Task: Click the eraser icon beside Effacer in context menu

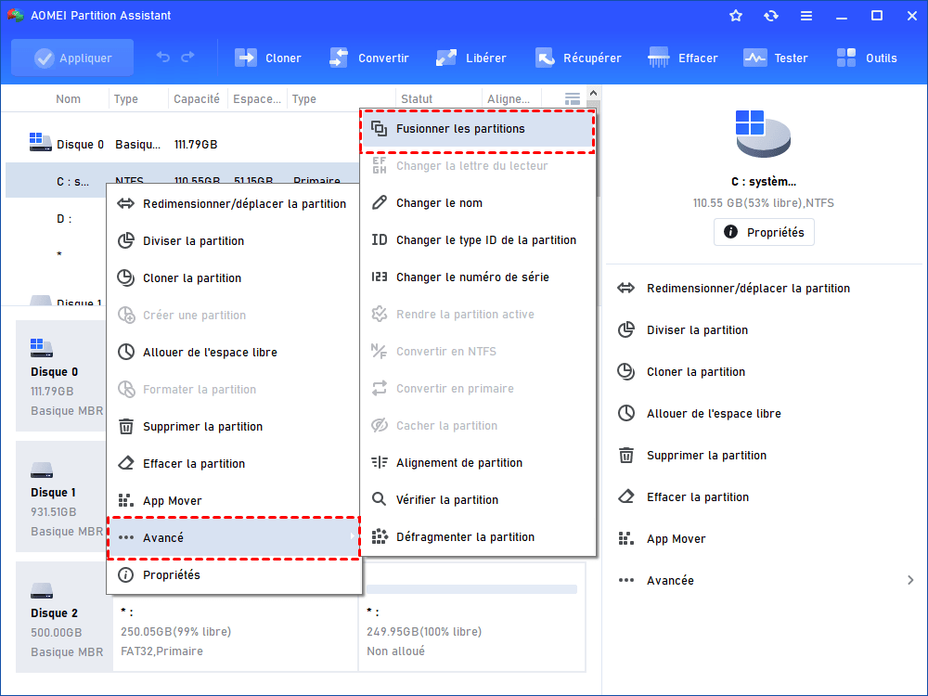Action: click(126, 463)
